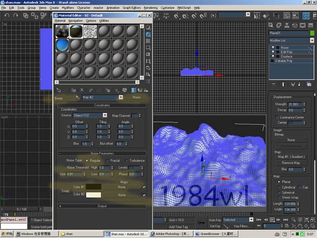Expand the Output rollout
Image resolution: width=317 pixels, height=238 pixels.
(x=102, y=206)
